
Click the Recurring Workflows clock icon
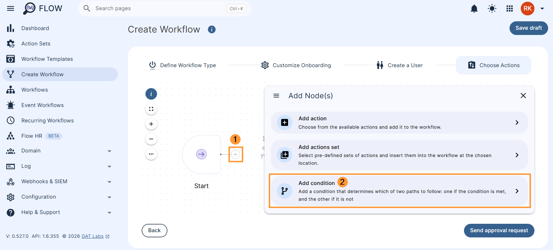11,120
